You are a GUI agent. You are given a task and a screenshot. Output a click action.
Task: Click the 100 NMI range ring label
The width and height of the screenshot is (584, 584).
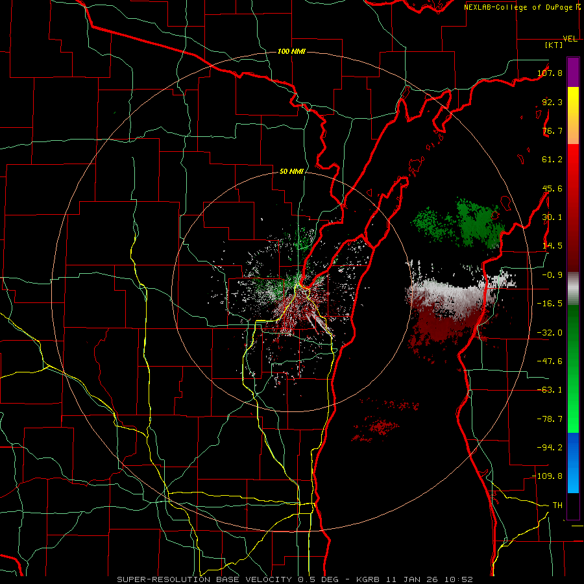point(291,51)
